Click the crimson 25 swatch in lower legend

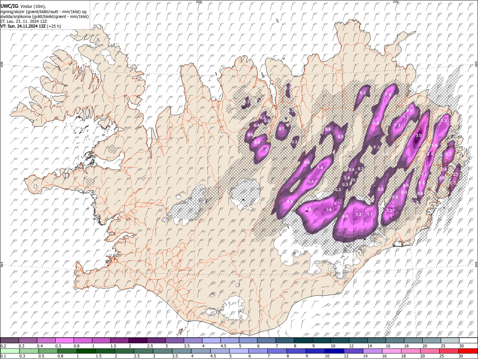point(448,351)
